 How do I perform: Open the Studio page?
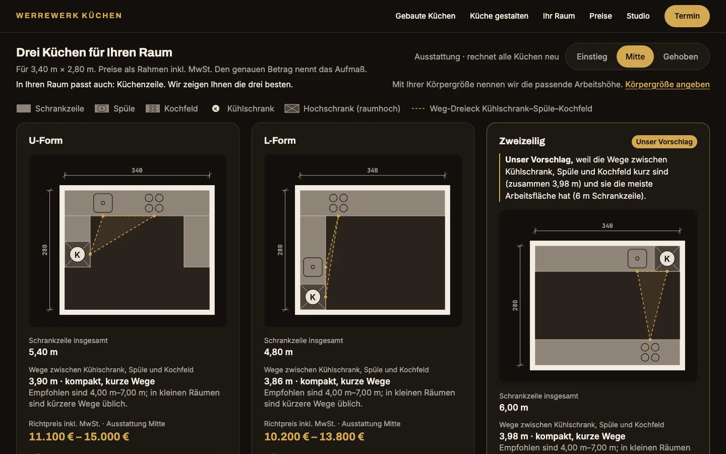(x=638, y=16)
